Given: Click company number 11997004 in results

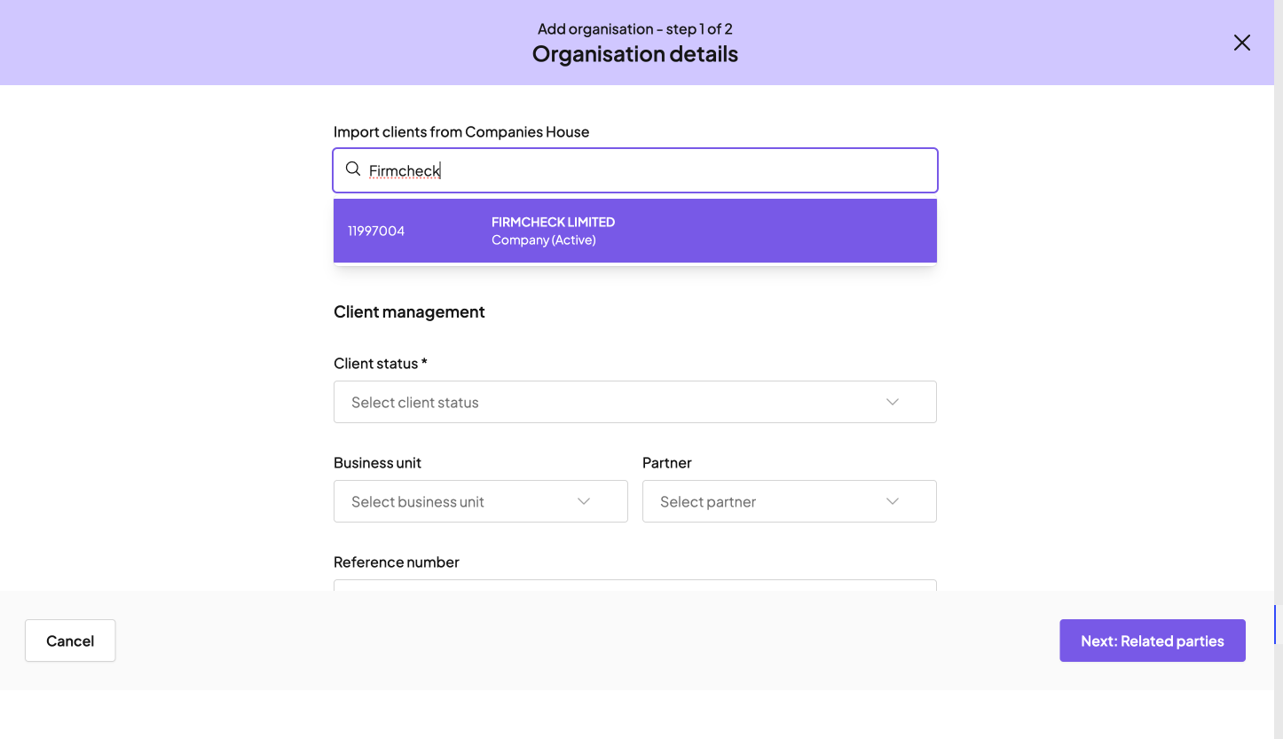Looking at the screenshot, I should click(376, 231).
